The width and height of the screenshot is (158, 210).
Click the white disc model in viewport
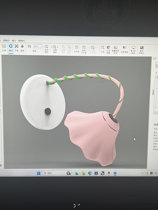point(43,102)
